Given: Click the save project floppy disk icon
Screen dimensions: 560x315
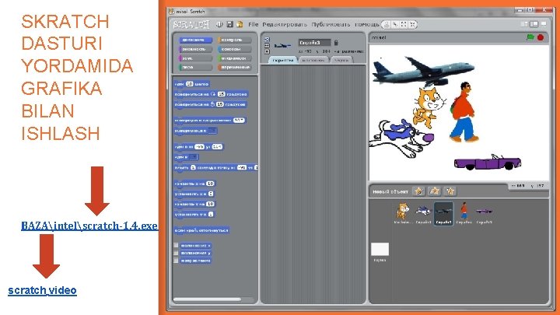Looking at the screenshot, I should click(x=230, y=24).
